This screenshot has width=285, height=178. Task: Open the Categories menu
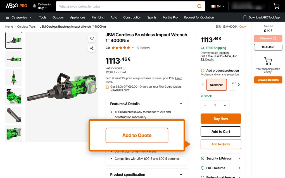19,17
